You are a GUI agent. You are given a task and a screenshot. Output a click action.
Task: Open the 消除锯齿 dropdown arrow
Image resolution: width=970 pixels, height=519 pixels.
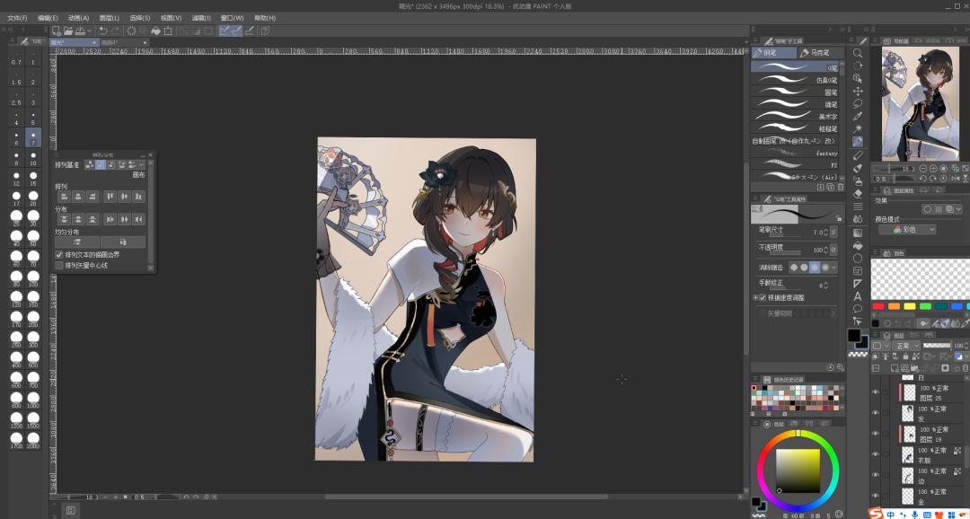833,268
